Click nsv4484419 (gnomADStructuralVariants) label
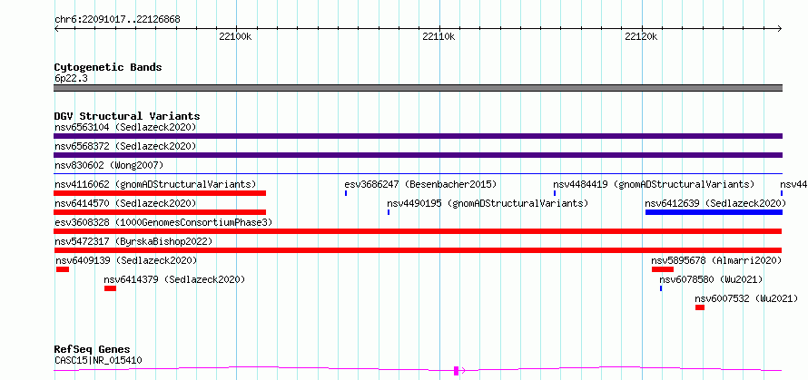The image size is (808, 380). pyautogui.click(x=654, y=184)
